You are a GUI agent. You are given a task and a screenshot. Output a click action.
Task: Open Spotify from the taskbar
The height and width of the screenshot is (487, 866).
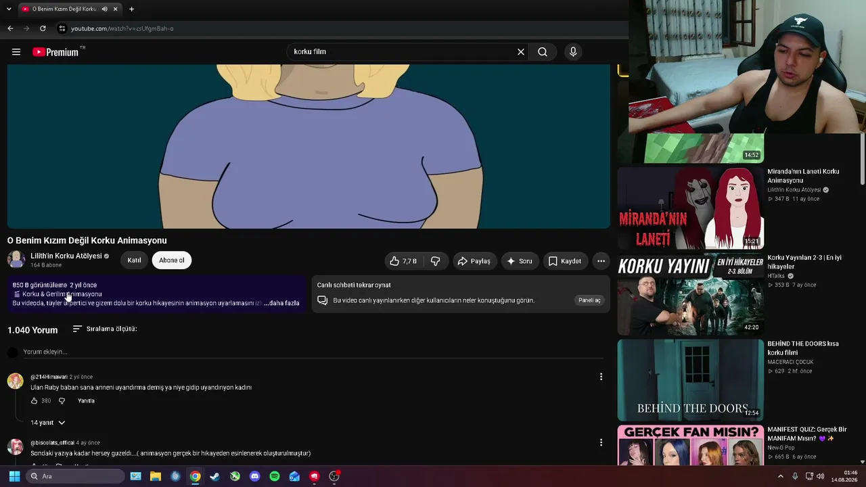click(275, 476)
